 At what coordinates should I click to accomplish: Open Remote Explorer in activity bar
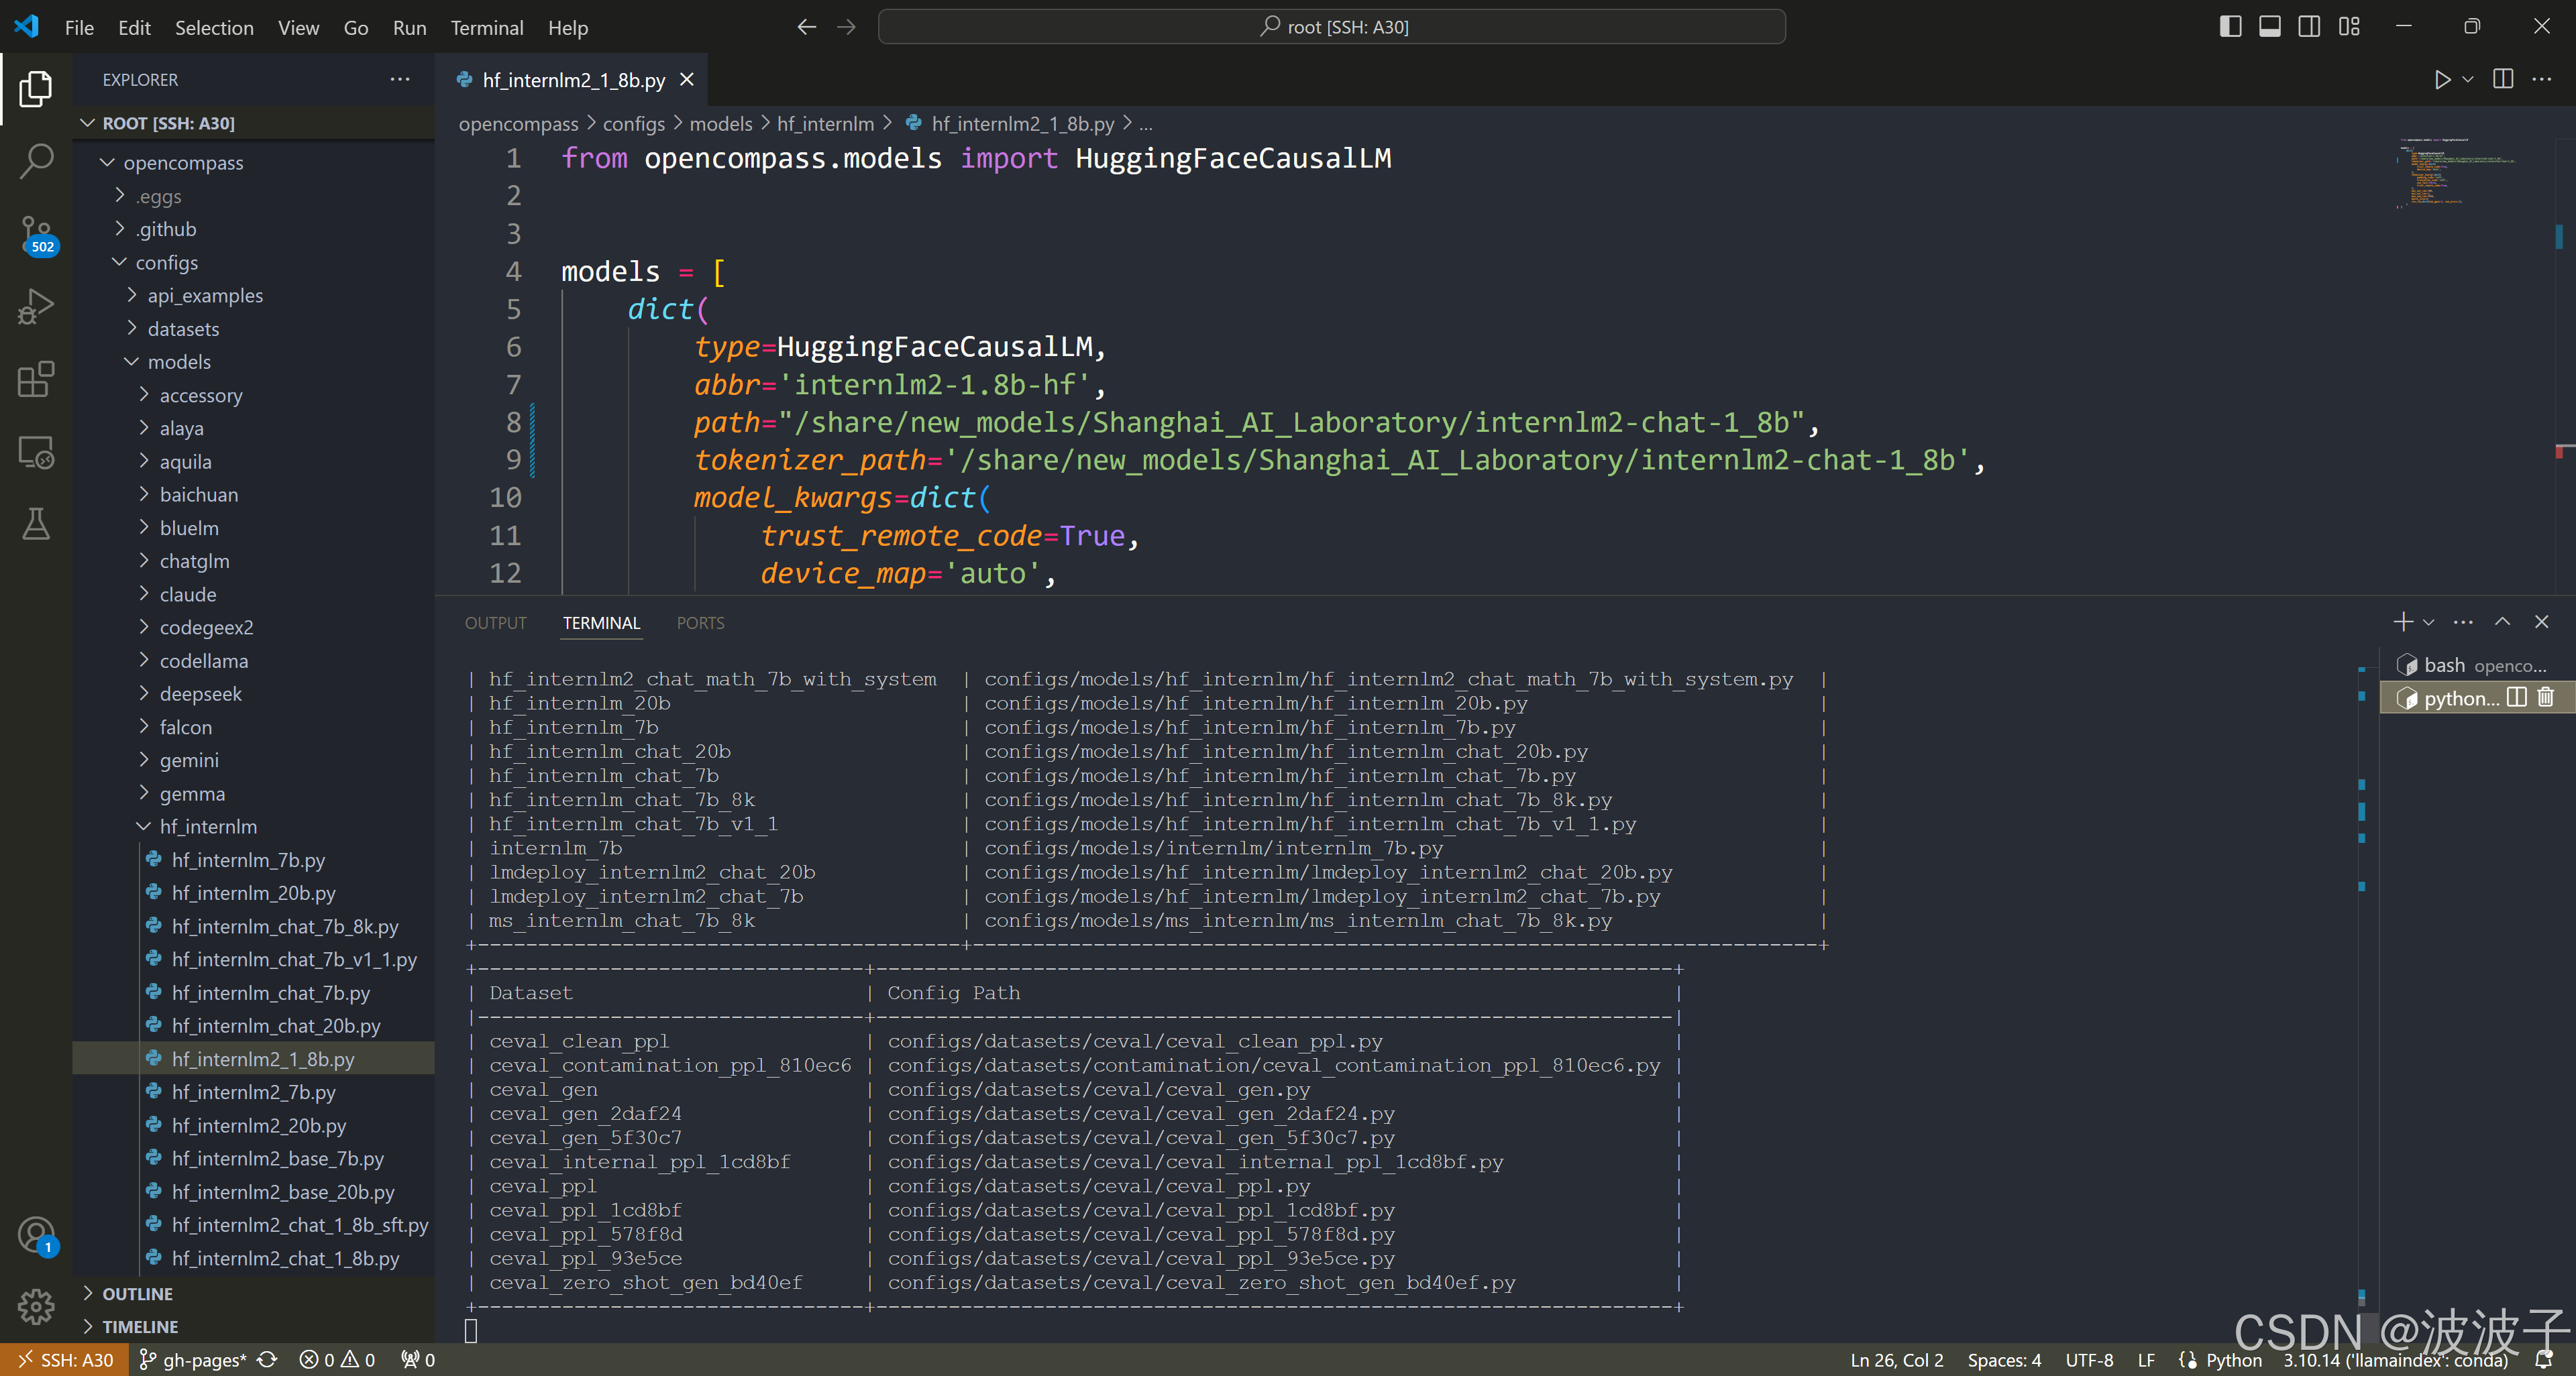click(x=36, y=453)
